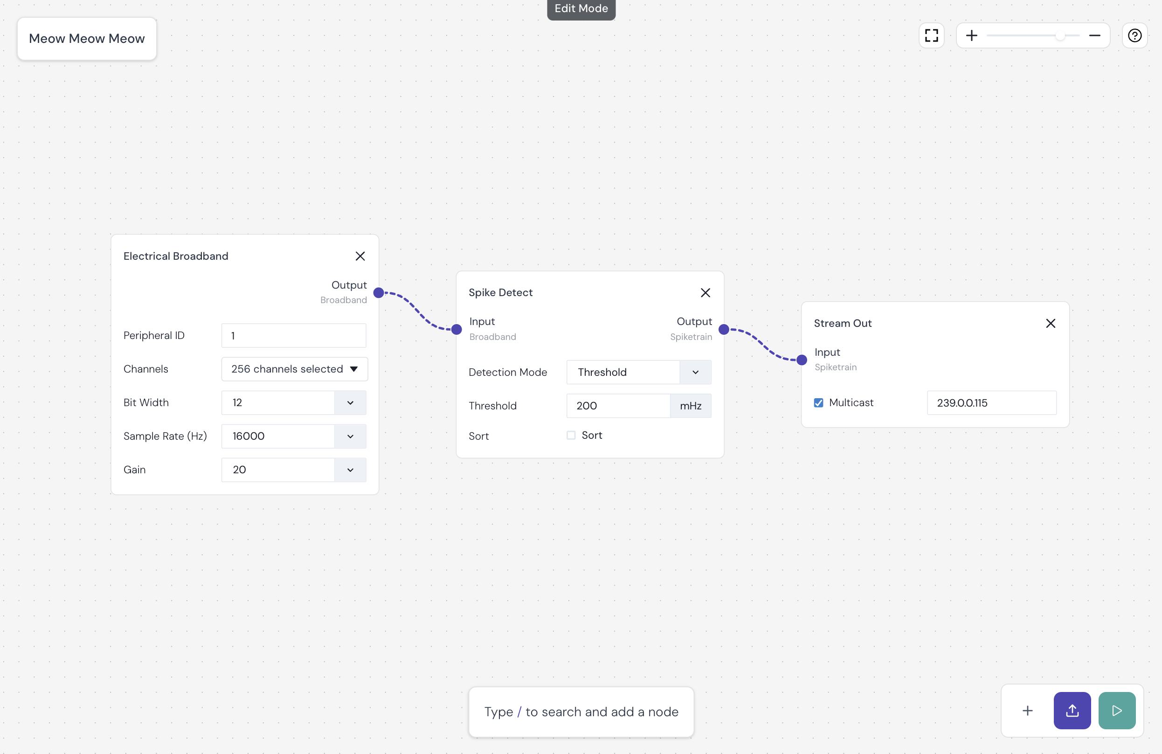The width and height of the screenshot is (1162, 754).
Task: Click the upload/export icon button
Action: [1072, 711]
